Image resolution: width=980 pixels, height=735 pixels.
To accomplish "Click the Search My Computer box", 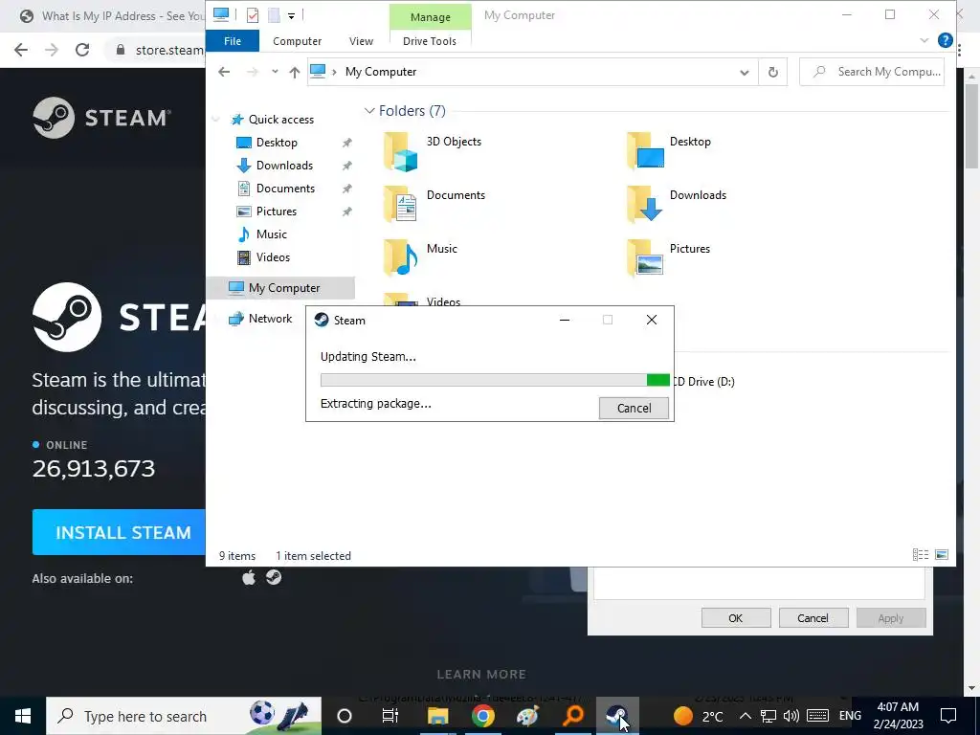I will 872,72.
